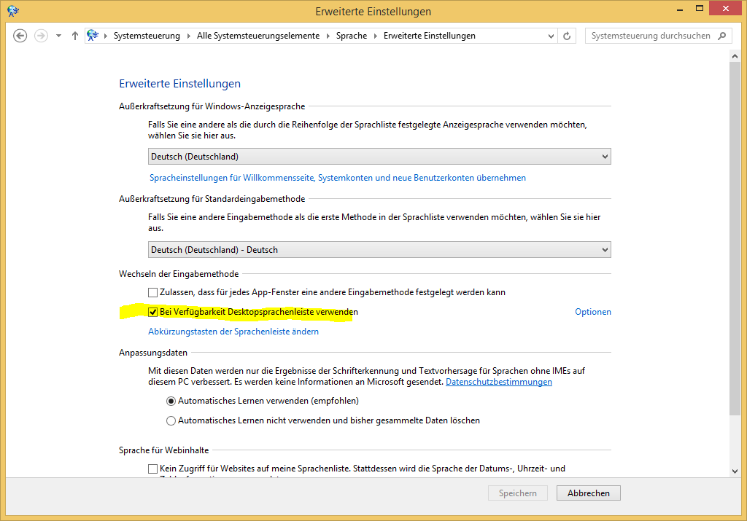Click Erweiterte Einstellungen breadcrumb

429,36
